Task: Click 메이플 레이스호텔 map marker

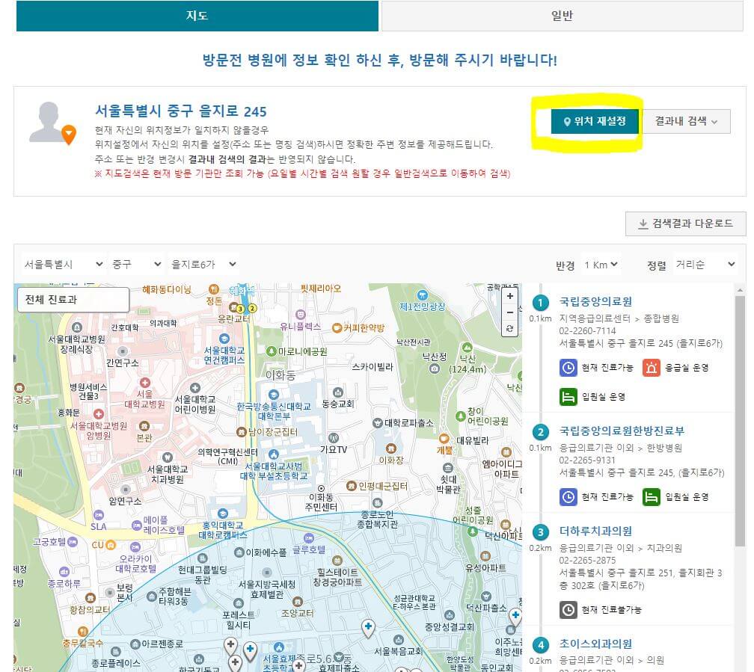Action: 137,525
